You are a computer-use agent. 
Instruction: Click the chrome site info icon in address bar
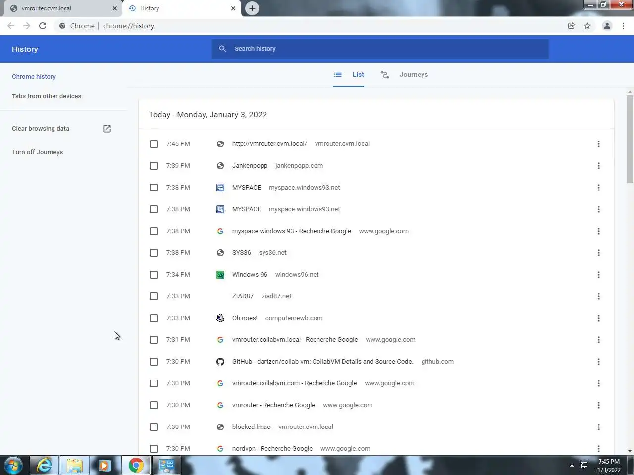click(62, 26)
